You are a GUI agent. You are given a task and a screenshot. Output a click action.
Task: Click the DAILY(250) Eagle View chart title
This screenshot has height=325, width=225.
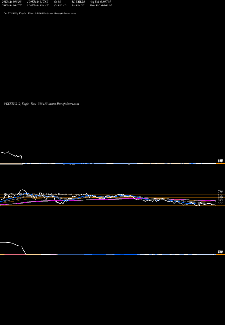tap(40, 14)
